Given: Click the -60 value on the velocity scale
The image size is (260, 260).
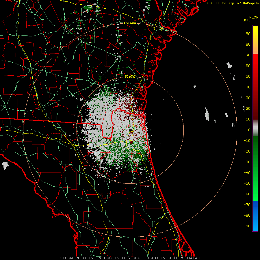Looking at the screenshot, I should [247, 194].
